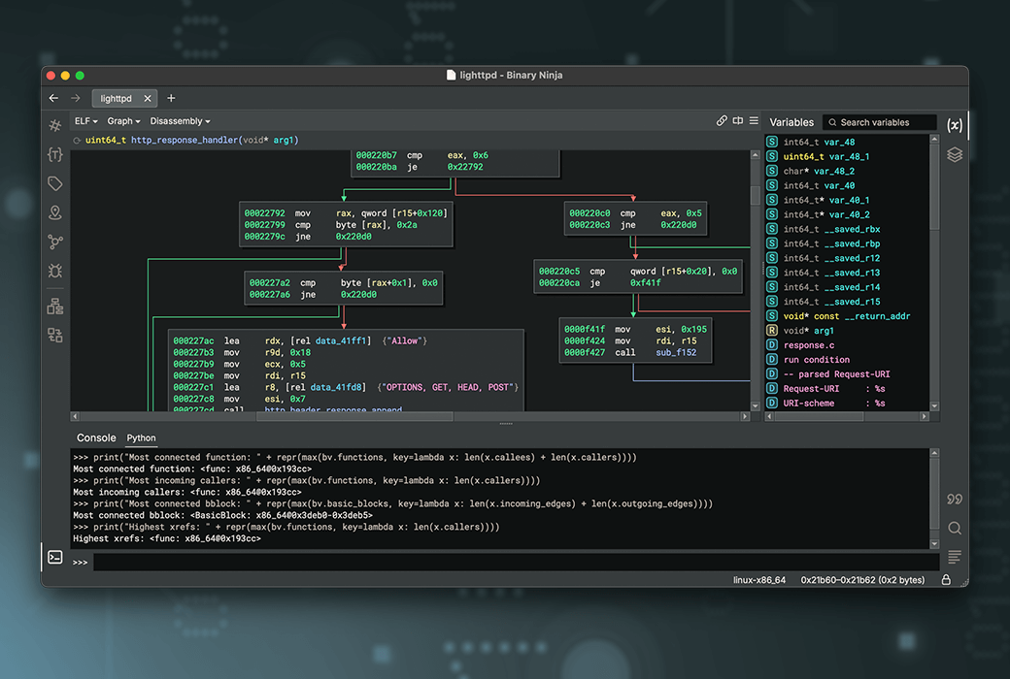The width and height of the screenshot is (1010, 679).
Task: Click the Strings quotation-mark icon
Action: 955,499
